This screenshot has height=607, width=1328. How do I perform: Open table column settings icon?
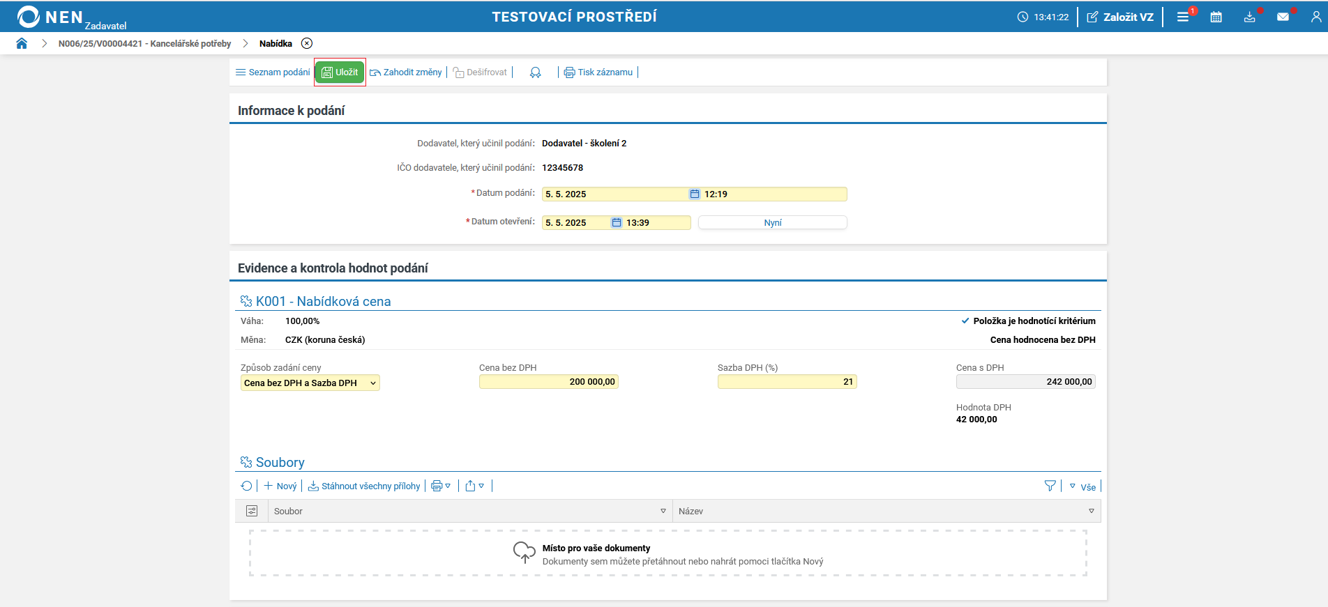pyautogui.click(x=252, y=511)
